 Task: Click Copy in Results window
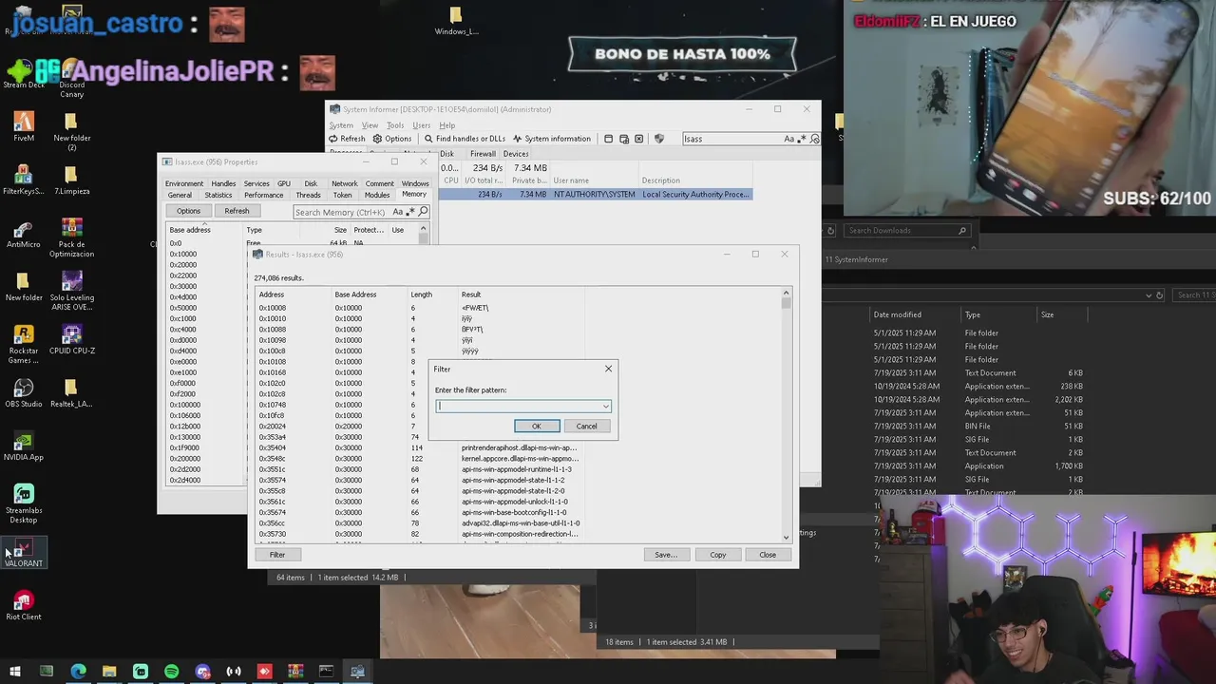(717, 555)
